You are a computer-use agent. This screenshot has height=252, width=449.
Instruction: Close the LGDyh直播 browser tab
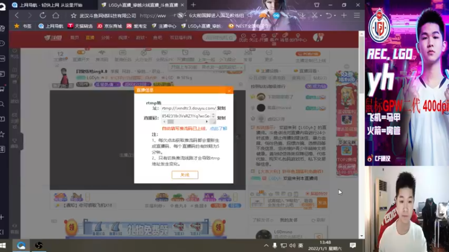[182, 5]
